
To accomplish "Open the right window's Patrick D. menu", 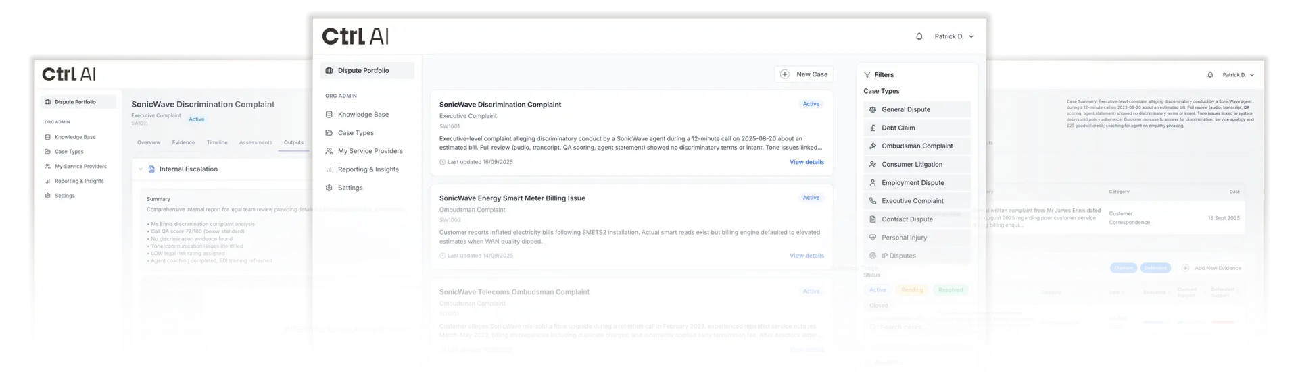I will coord(1238,75).
